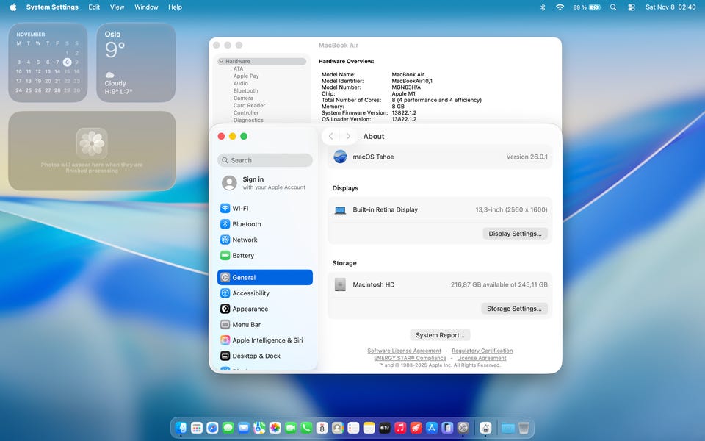Viewport: 705px width, 441px height.
Task: Collapse the Hardware tree in System Report
Action: 222,62
